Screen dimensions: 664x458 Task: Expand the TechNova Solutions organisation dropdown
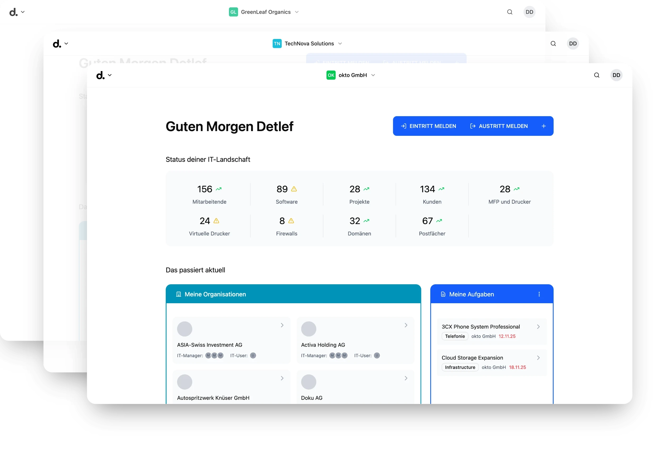(340, 44)
